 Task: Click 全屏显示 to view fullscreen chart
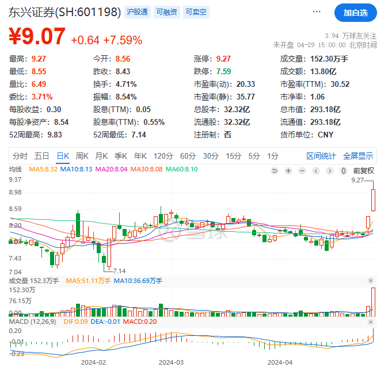358,156
